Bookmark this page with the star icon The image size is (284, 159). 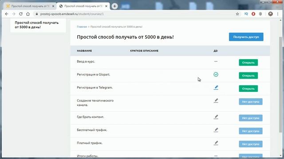(x=237, y=14)
